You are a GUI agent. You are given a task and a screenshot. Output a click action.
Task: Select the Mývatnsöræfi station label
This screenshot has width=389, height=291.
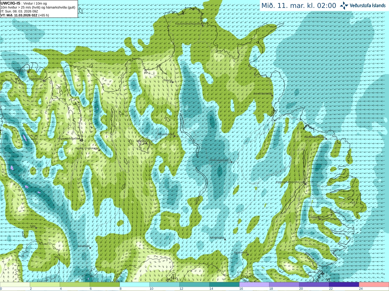tap(166, 134)
